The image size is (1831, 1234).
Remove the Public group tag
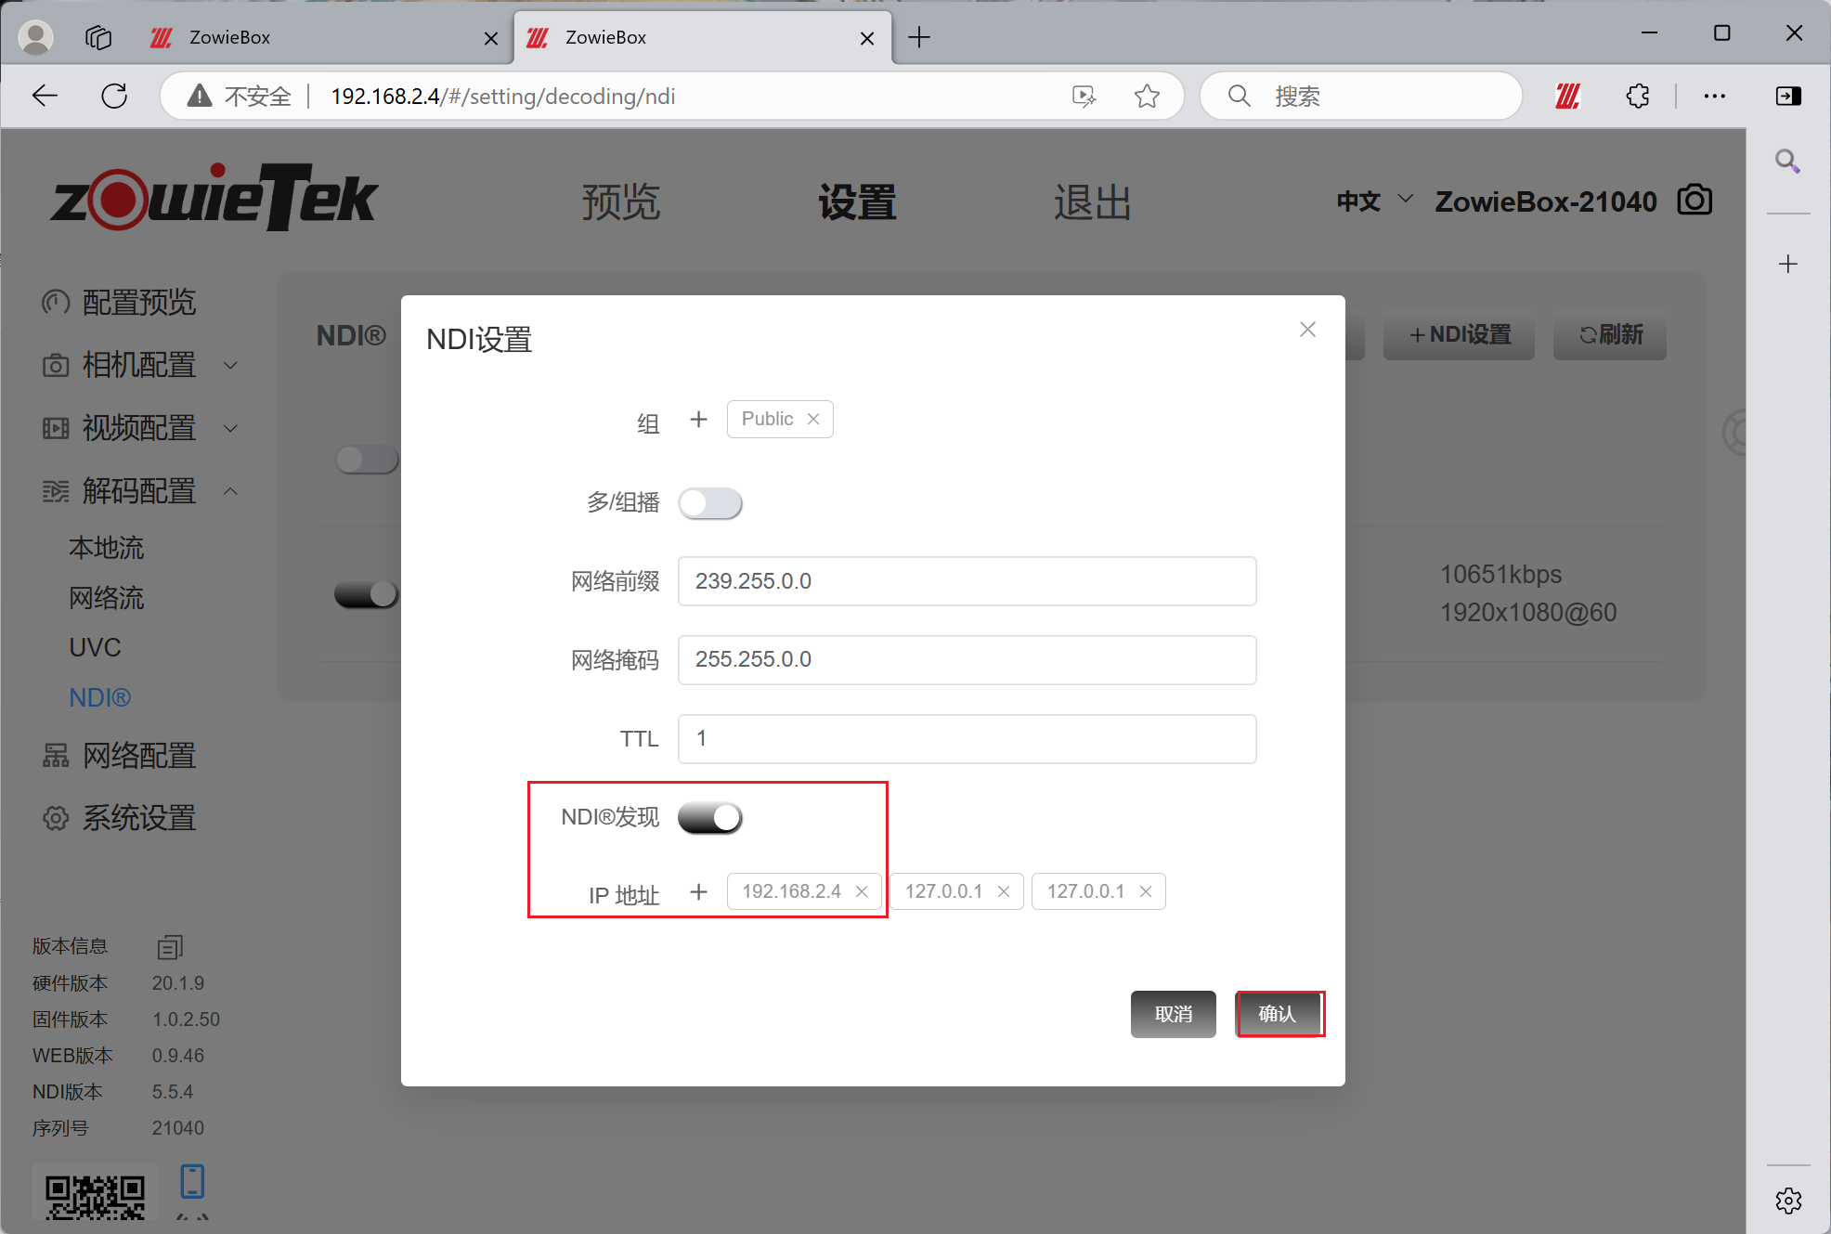[x=813, y=419]
